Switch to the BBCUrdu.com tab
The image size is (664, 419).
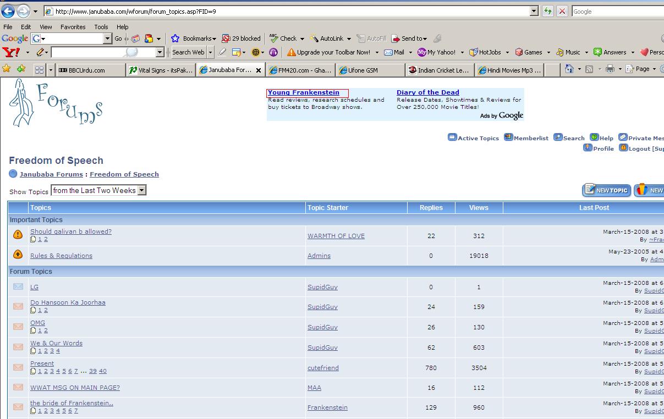point(88,70)
